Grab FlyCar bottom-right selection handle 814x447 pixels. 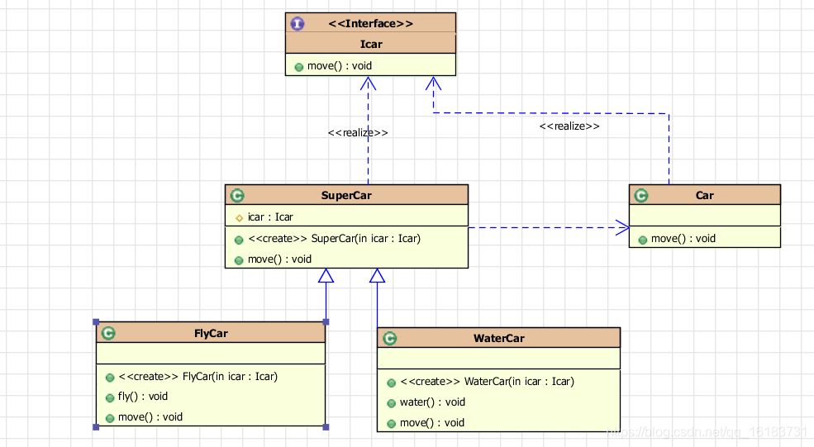[x=326, y=427]
